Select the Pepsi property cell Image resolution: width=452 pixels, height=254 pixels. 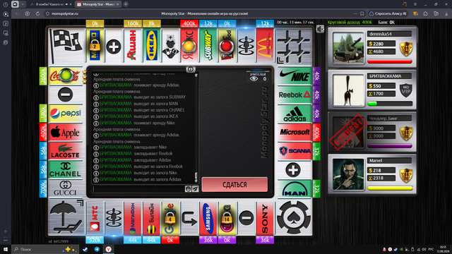65,113
